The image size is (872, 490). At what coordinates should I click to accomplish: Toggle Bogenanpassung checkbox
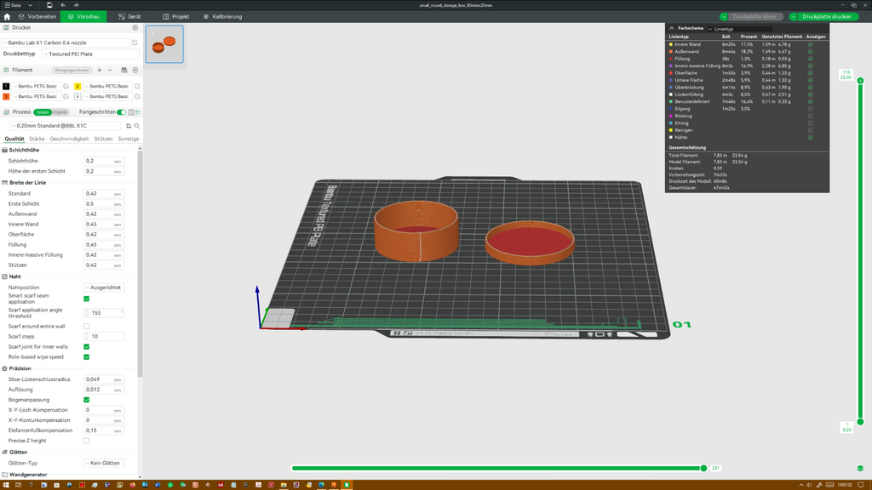[86, 400]
